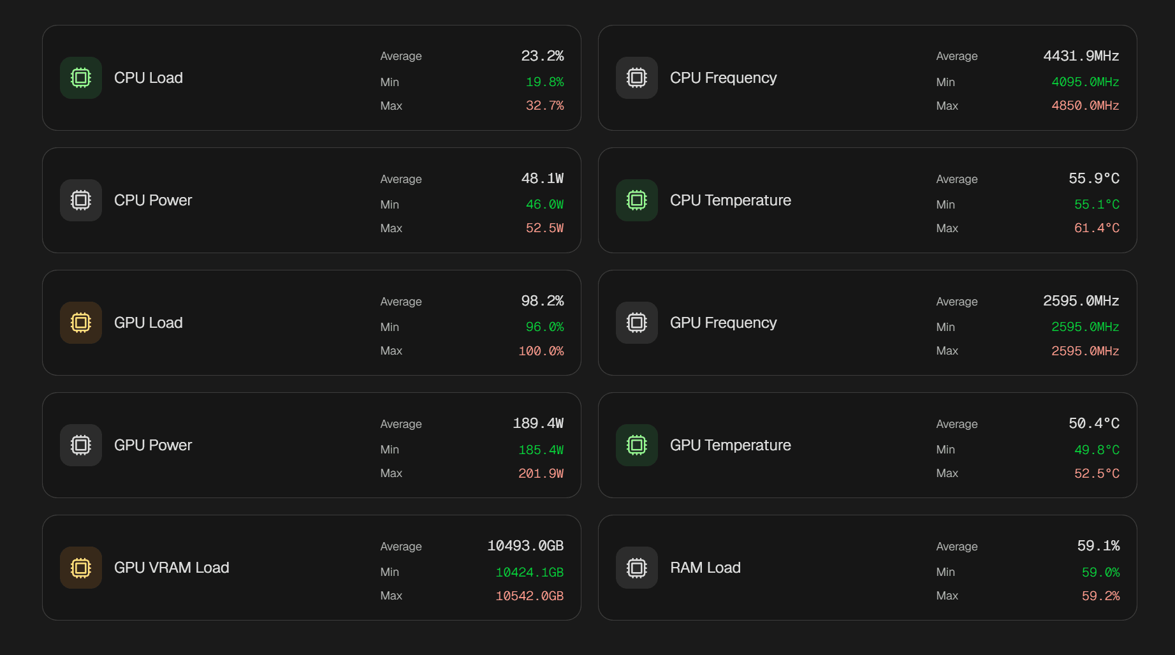The height and width of the screenshot is (655, 1175).
Task: Click the 61.4°C CPU Temperature max value
Action: (x=1097, y=228)
